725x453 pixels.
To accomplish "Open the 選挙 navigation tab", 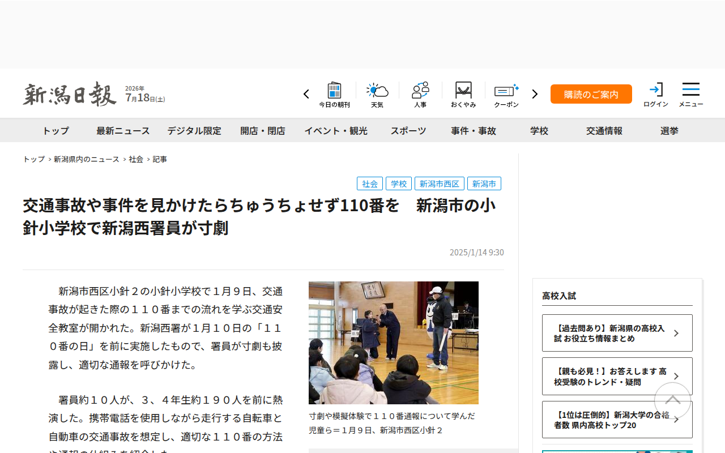I will click(669, 131).
